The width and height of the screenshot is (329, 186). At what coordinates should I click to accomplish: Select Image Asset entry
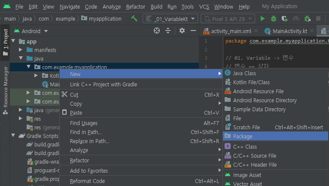[x=275, y=175]
